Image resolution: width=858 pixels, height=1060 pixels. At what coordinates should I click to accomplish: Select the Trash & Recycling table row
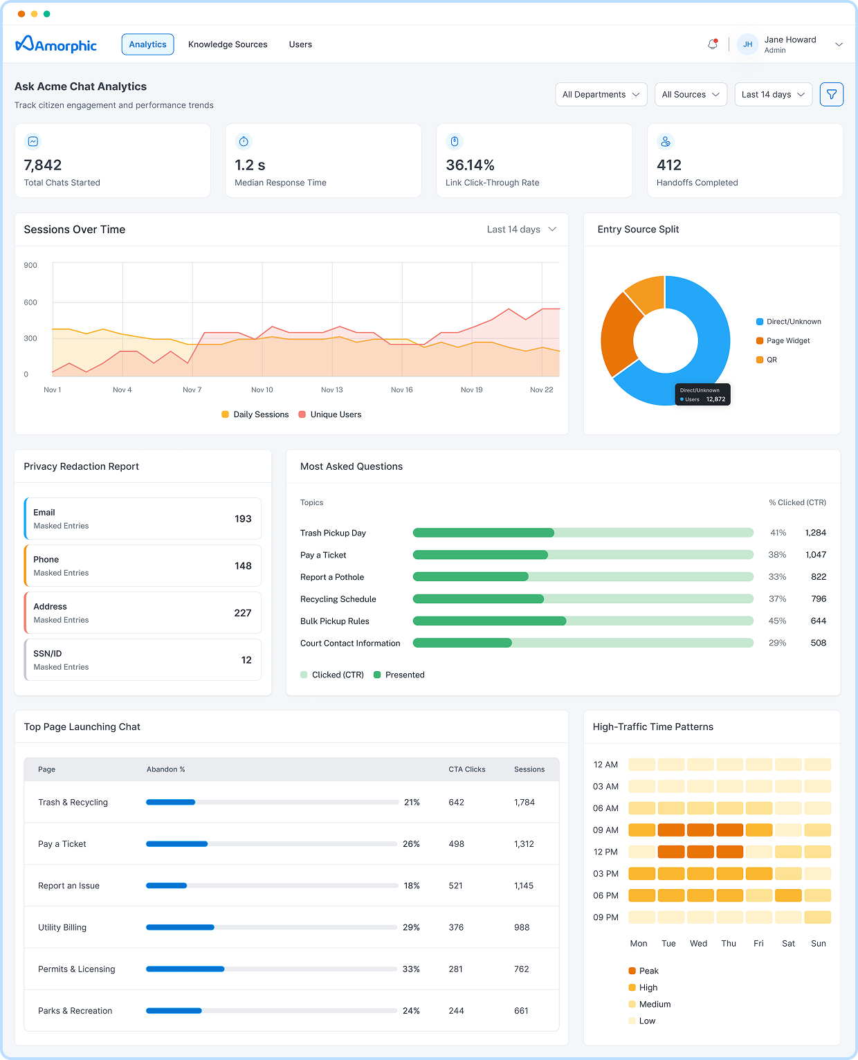(291, 803)
